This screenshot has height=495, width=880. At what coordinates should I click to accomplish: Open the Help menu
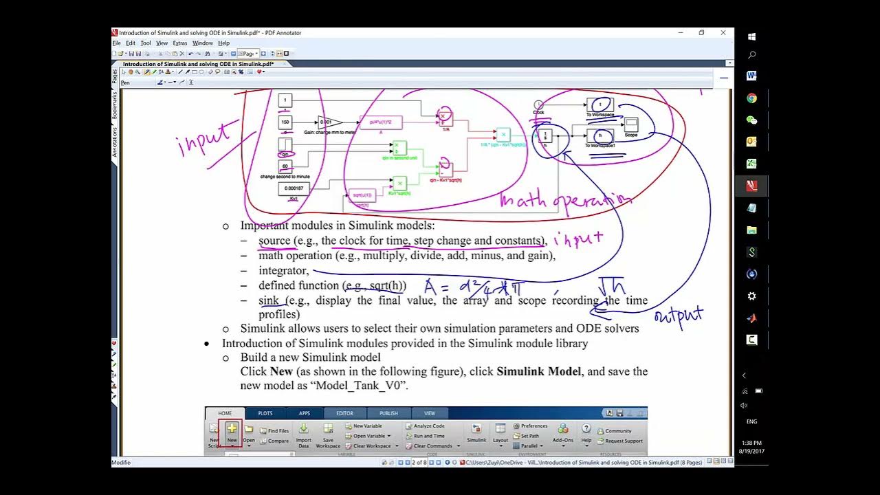(223, 43)
